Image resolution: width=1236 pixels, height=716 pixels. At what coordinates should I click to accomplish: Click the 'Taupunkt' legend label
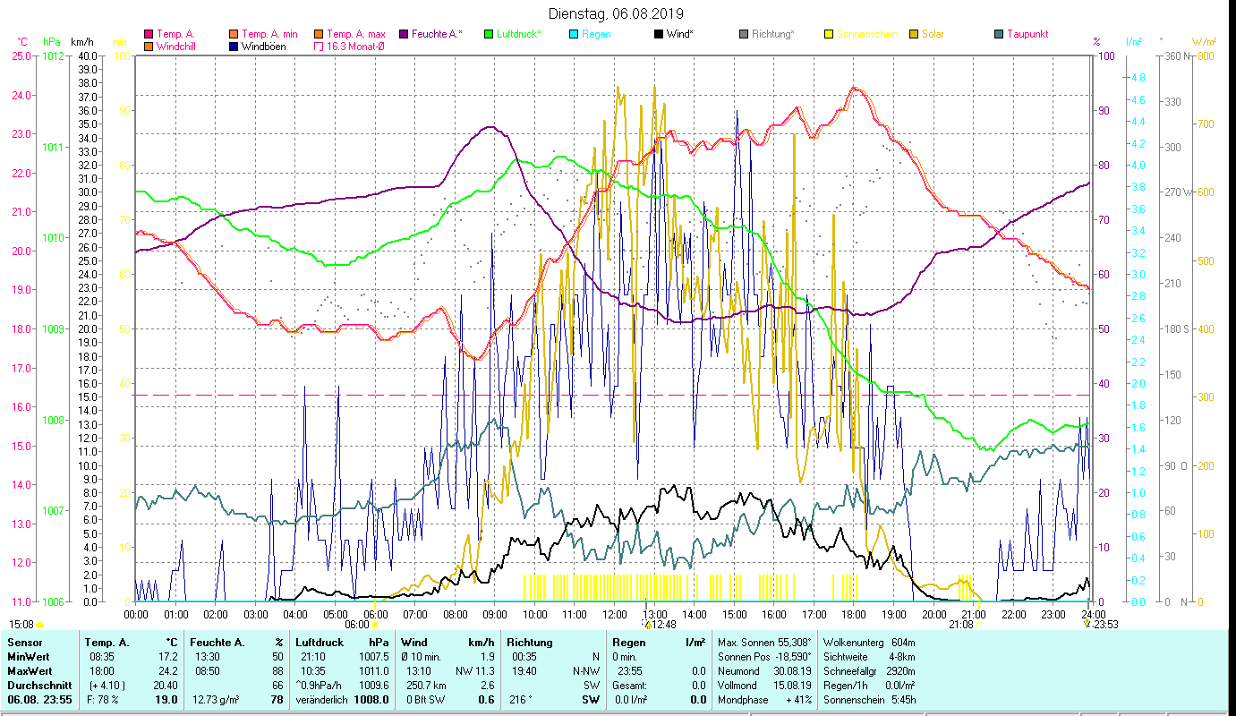click(x=1027, y=35)
